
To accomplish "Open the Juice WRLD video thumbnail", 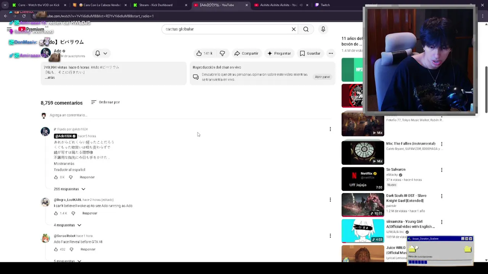I will (x=363, y=253).
